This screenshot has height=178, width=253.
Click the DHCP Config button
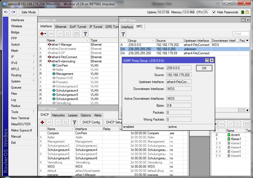point(91,122)
